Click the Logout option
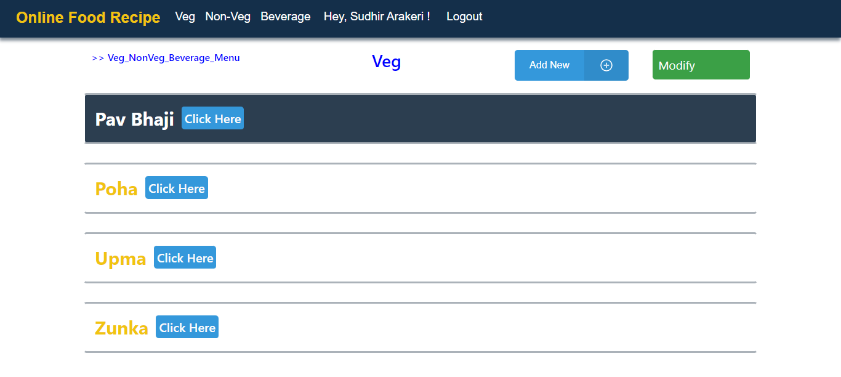Screen dimensions: 841x377 pos(464,17)
